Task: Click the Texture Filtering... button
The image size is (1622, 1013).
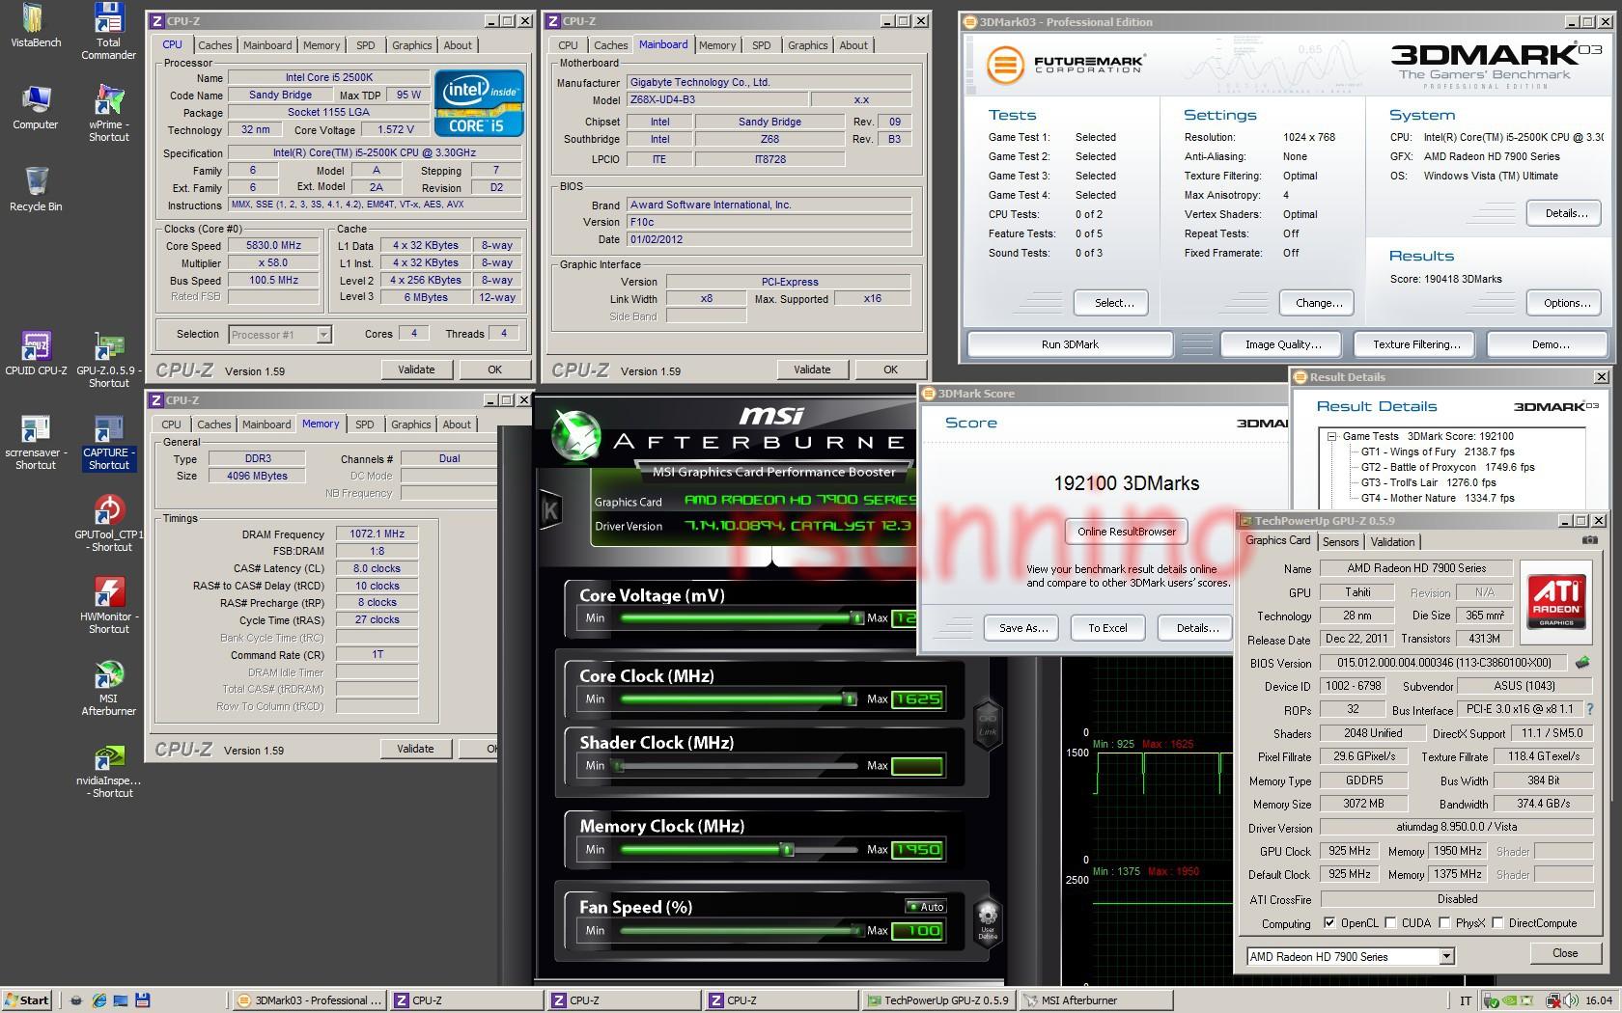Action: coord(1416,344)
